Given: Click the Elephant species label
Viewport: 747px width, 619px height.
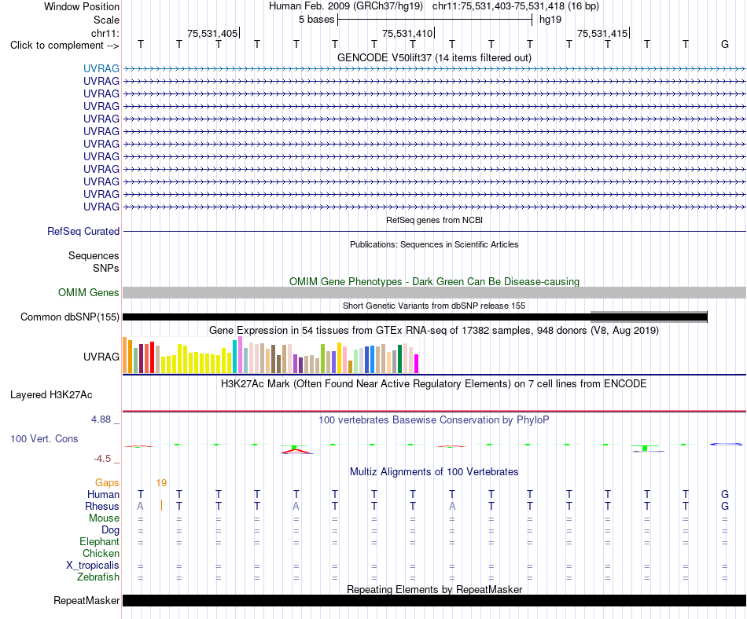Looking at the screenshot, I should point(99,541).
